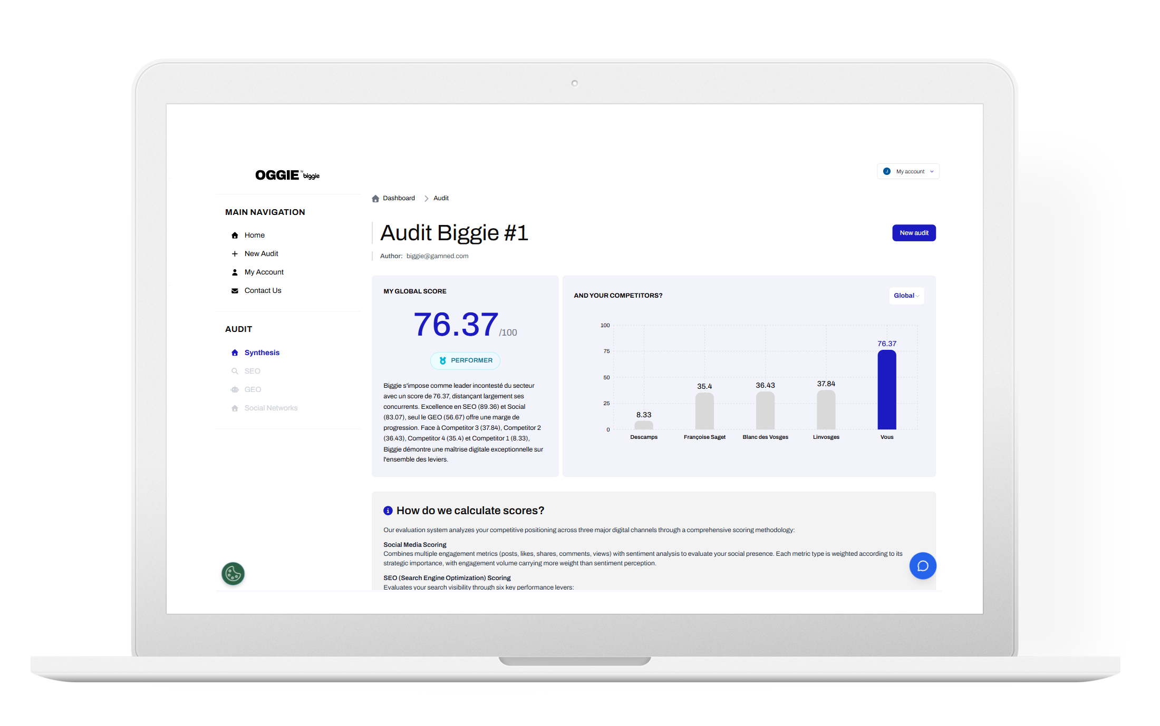Image resolution: width=1160 pixels, height=726 pixels.
Task: Go to the SEO audit section
Action: [252, 371]
